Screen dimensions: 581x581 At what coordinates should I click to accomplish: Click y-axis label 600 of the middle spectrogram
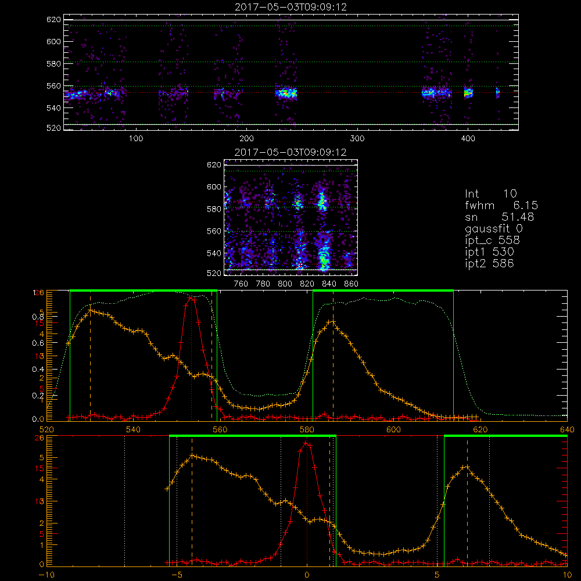click(214, 187)
